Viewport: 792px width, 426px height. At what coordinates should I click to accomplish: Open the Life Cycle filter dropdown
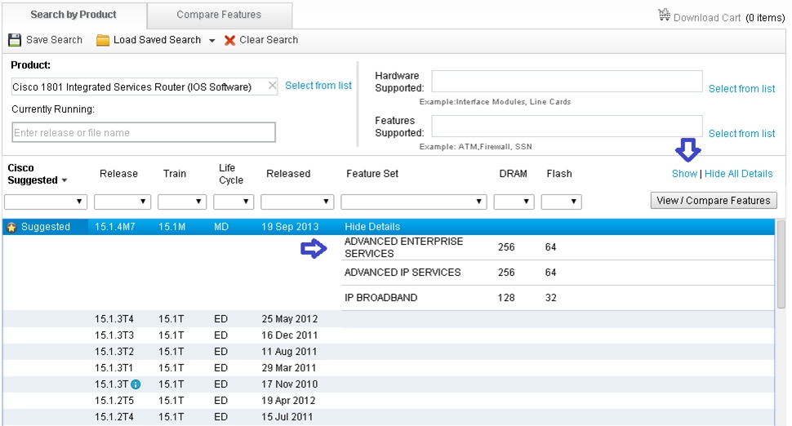234,202
